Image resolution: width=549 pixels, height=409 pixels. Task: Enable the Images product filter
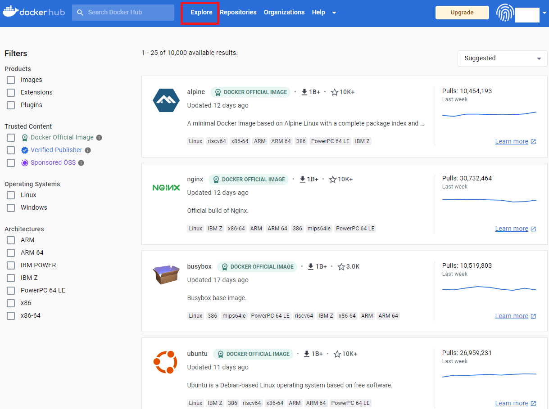click(11, 80)
